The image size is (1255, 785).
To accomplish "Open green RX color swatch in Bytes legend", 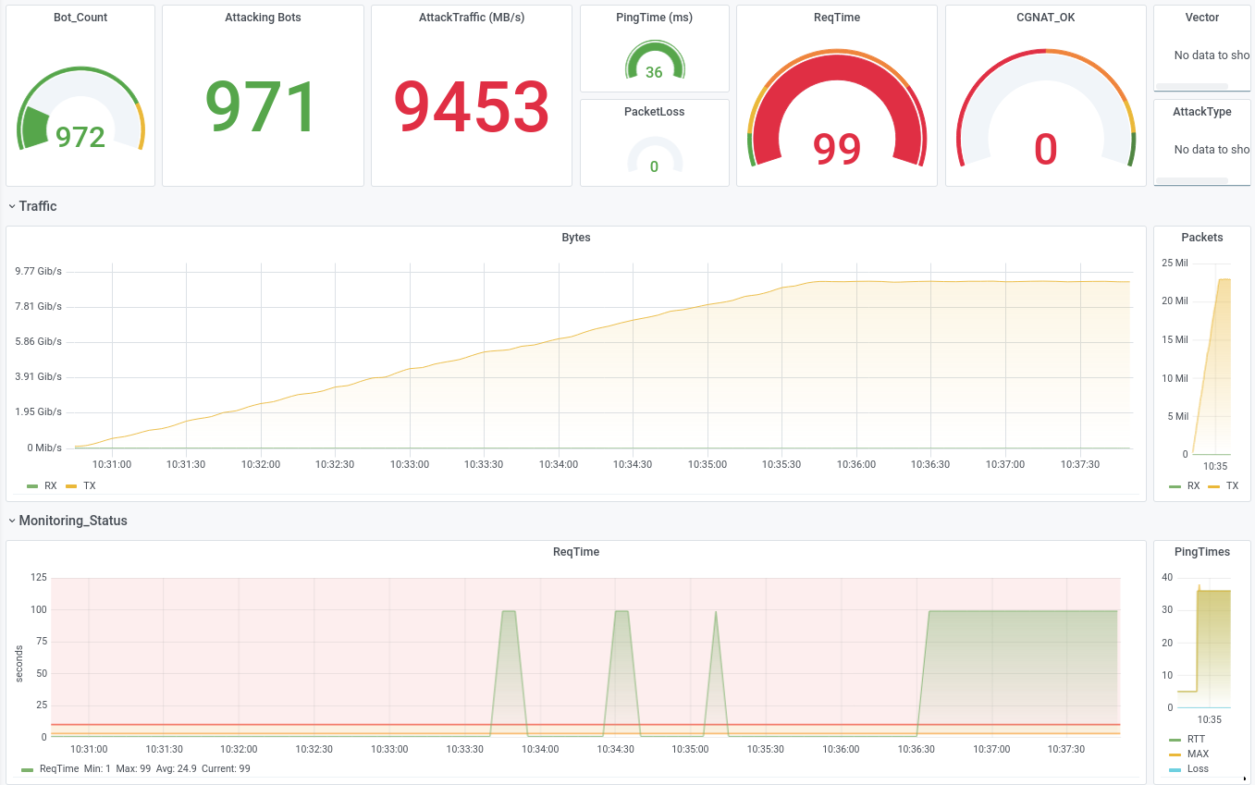I will click(x=32, y=485).
